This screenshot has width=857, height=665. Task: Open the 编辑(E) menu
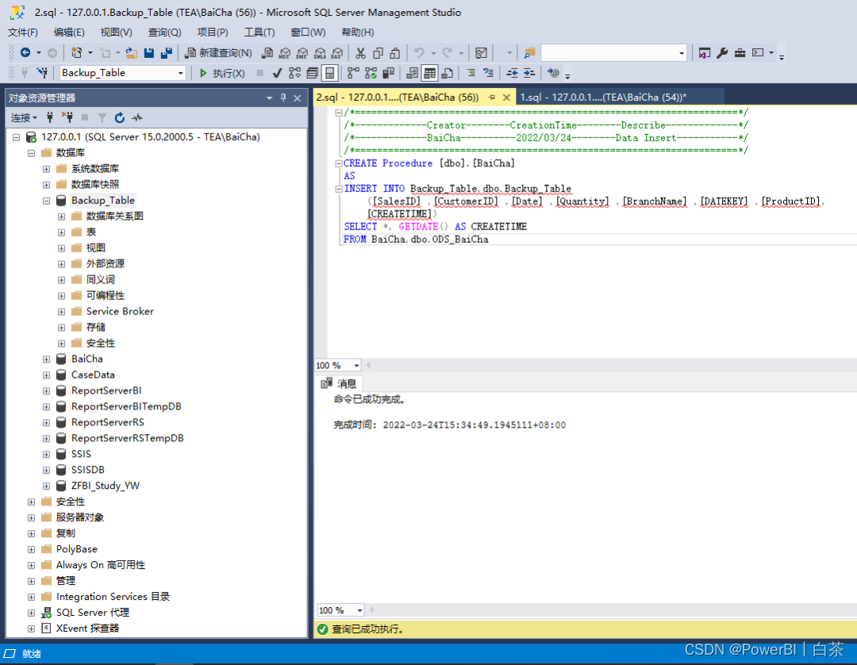click(x=69, y=33)
